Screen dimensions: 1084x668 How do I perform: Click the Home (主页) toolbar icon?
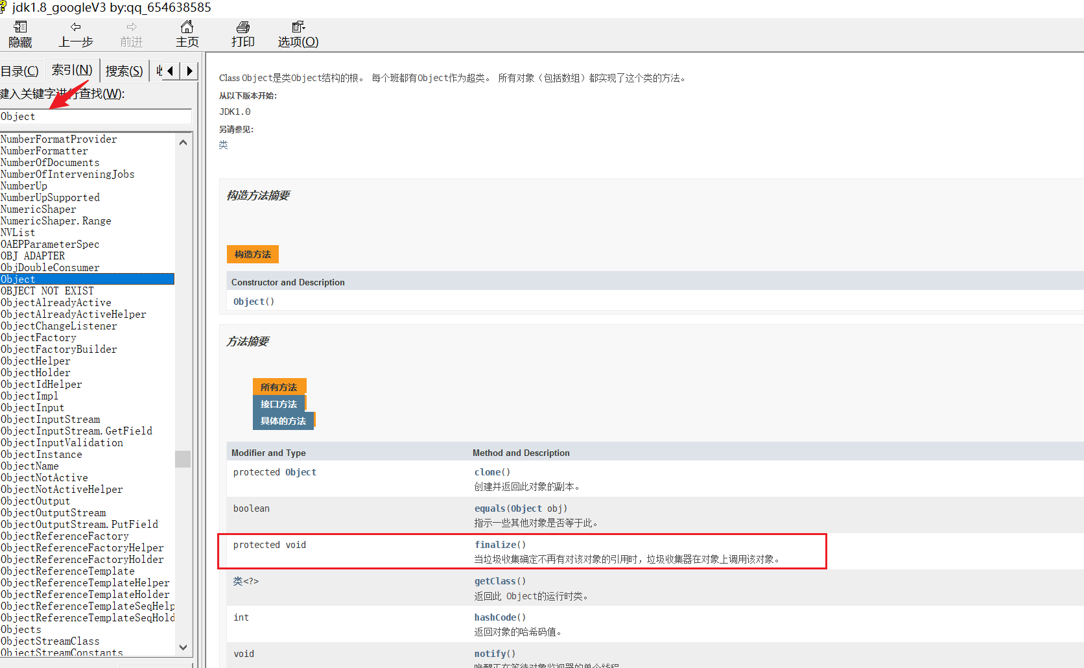pyautogui.click(x=187, y=27)
